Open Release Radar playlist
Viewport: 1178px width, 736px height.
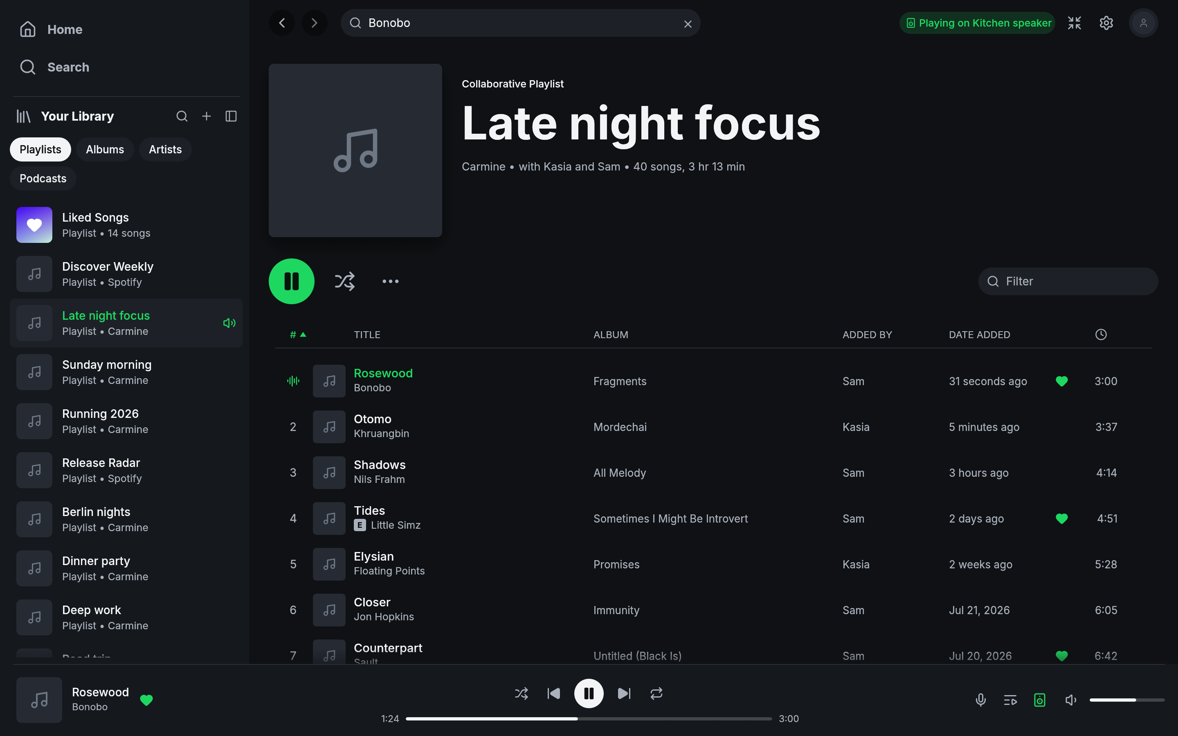[x=126, y=470]
